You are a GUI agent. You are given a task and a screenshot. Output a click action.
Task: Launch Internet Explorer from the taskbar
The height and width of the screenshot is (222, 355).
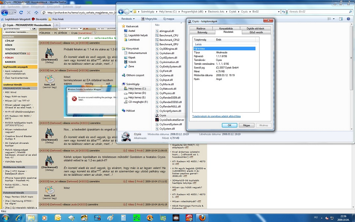[x=19, y=218]
